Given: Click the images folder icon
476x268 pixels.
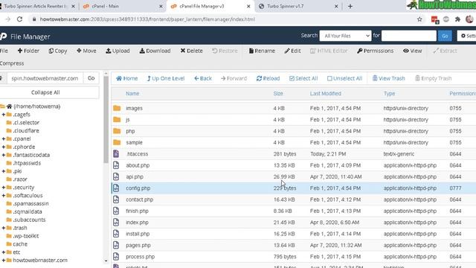Looking at the screenshot, I should pos(117,108).
